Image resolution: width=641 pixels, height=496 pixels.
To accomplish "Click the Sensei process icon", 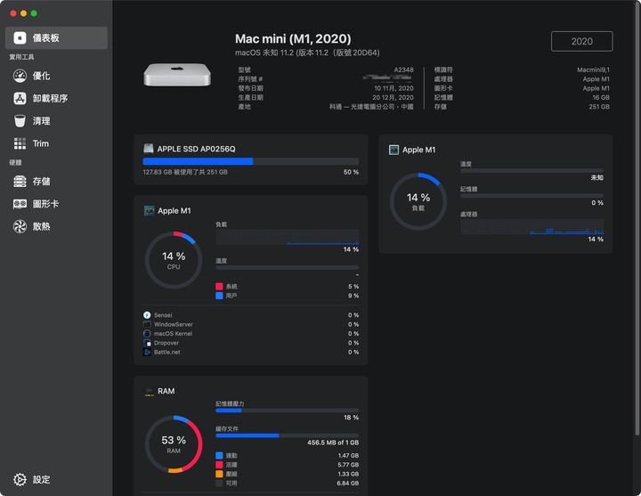I will tap(147, 315).
